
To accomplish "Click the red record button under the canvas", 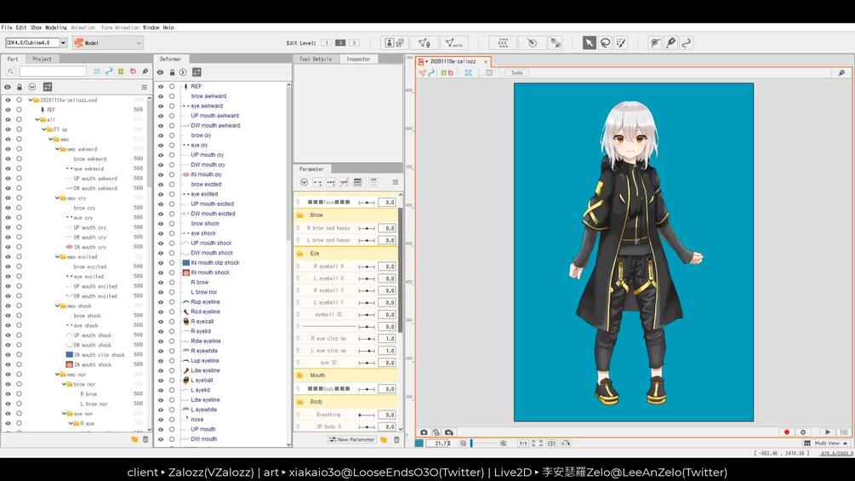I will coord(786,432).
